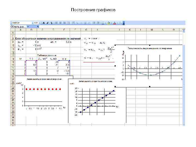The width and height of the screenshot is (196, 147).
Task: Toggle Bold formatting in the toolbar
Action: point(44,23)
